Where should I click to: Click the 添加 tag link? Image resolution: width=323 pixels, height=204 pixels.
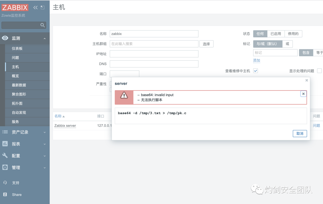point(257,60)
